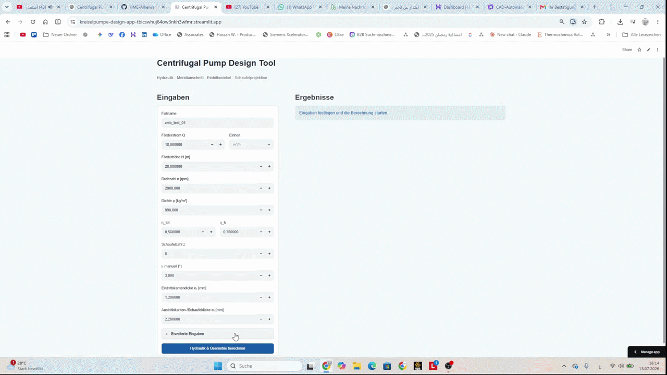
Task: Click the Fallname input field
Action: (x=217, y=122)
